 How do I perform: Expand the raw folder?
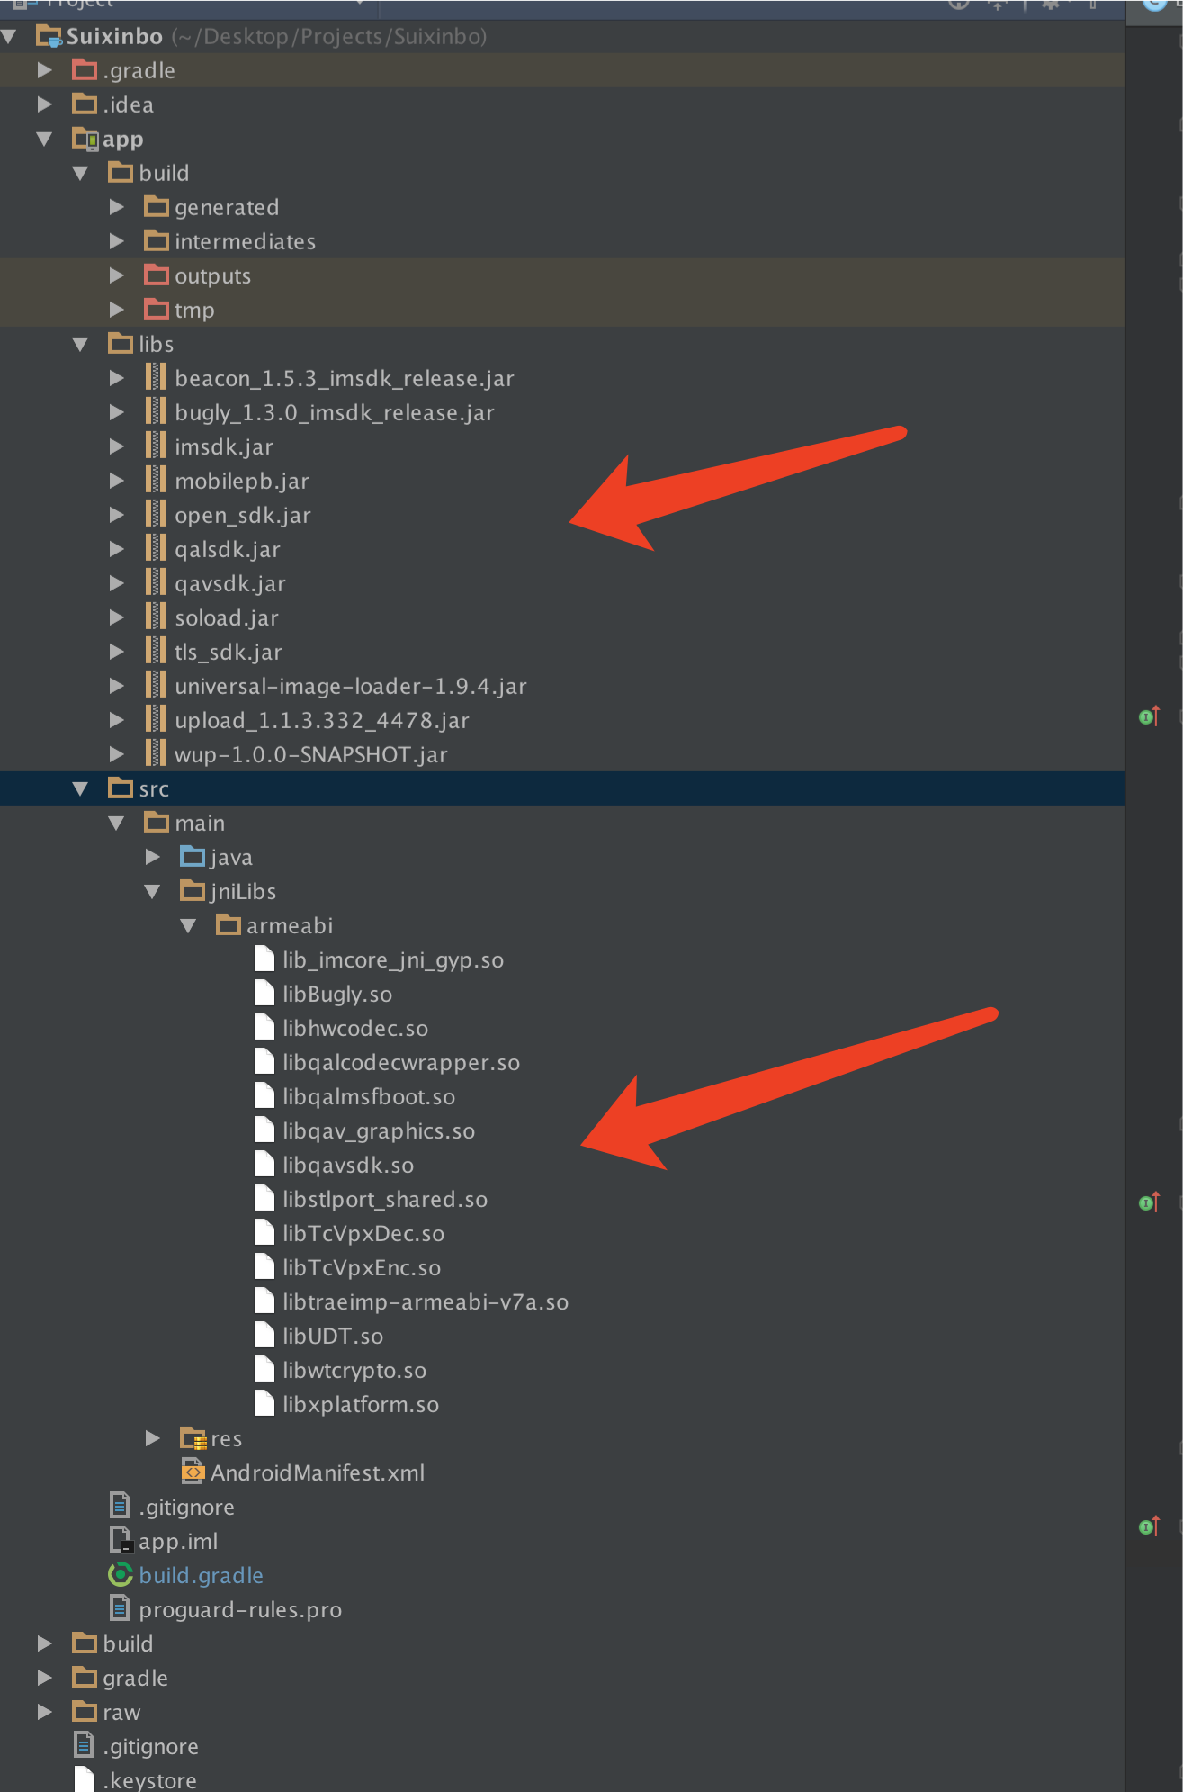[x=44, y=1712]
